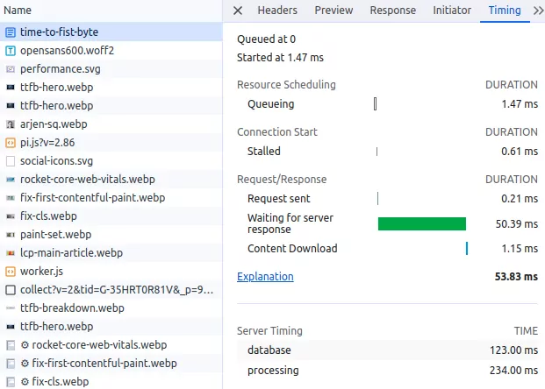Select the opensans600.woff2 request
The image size is (545, 389).
(111, 50)
